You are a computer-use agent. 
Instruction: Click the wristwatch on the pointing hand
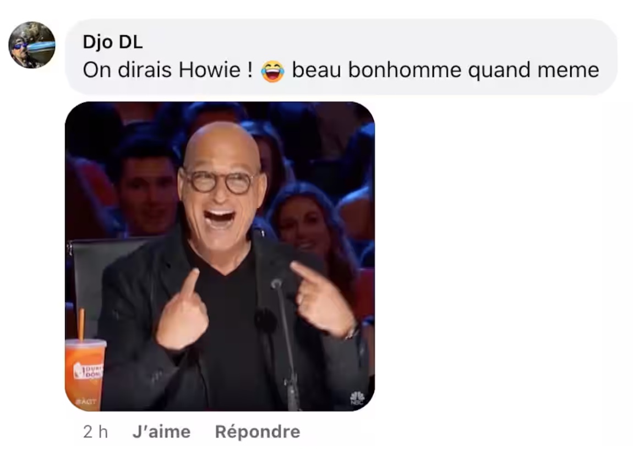tap(353, 331)
